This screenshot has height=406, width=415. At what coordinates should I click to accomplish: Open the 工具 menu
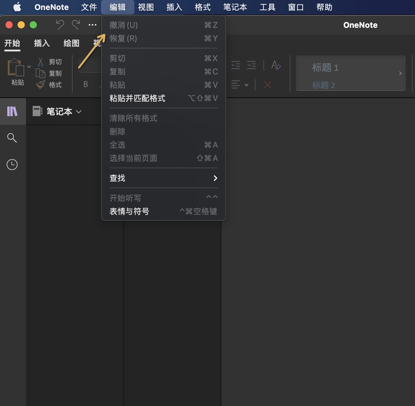267,7
